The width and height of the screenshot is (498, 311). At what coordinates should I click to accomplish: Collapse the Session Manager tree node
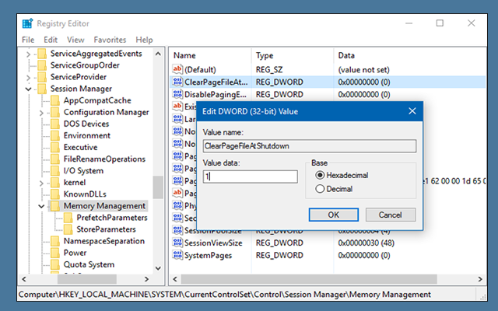29,89
